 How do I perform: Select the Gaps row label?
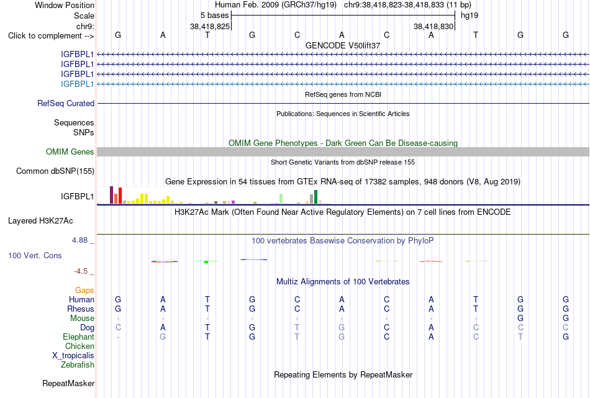(84, 290)
